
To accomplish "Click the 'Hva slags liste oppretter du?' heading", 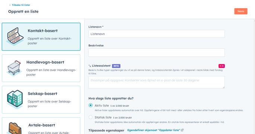I will 111,98.
